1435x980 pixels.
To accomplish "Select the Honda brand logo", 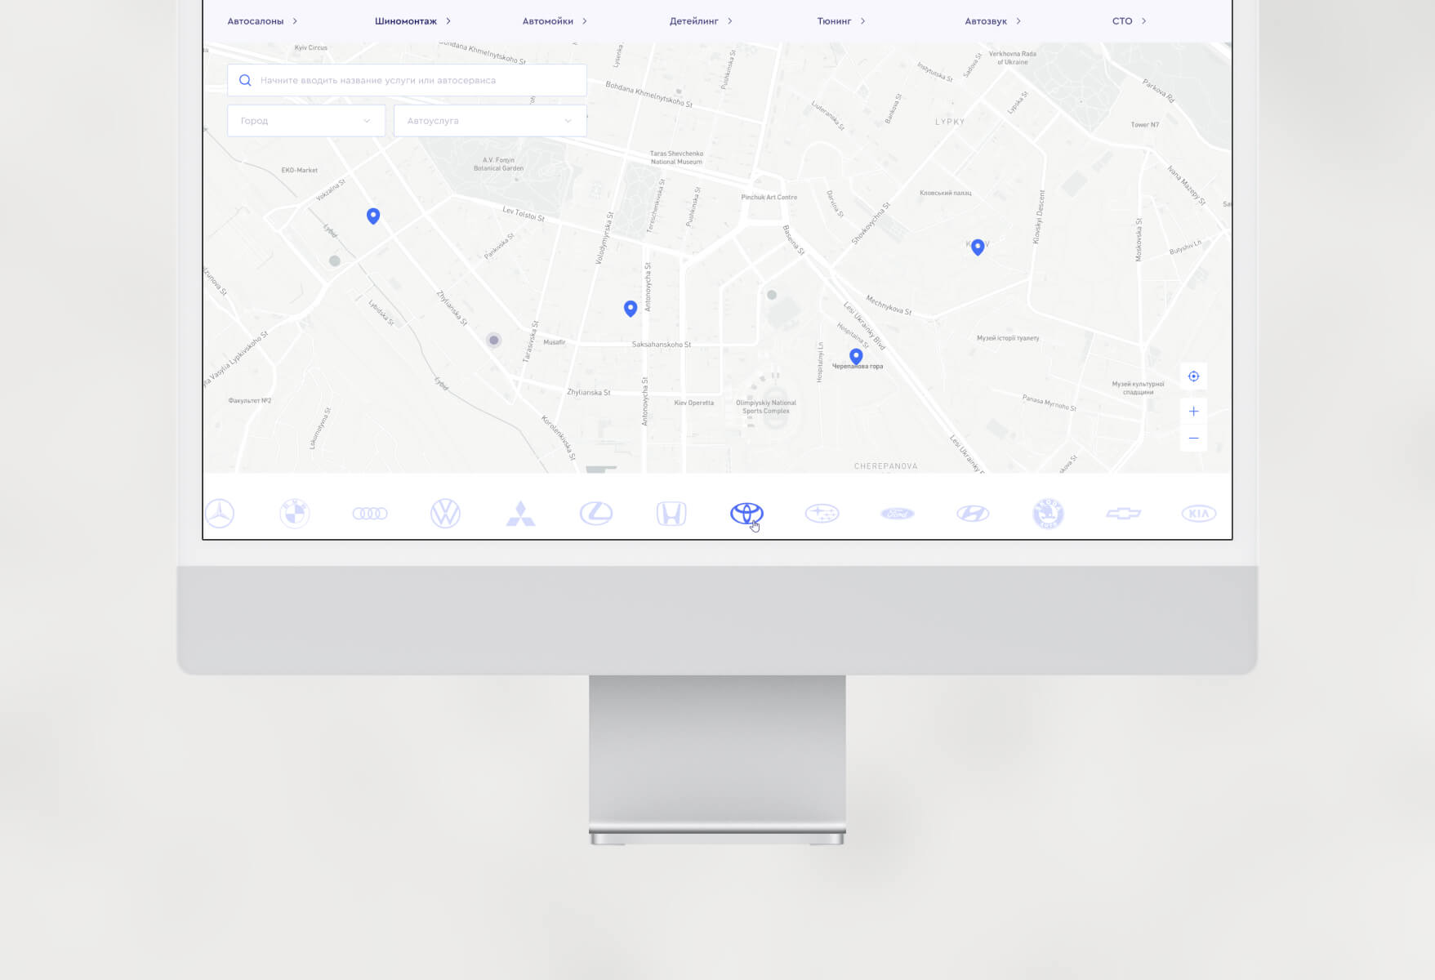I will pyautogui.click(x=671, y=513).
